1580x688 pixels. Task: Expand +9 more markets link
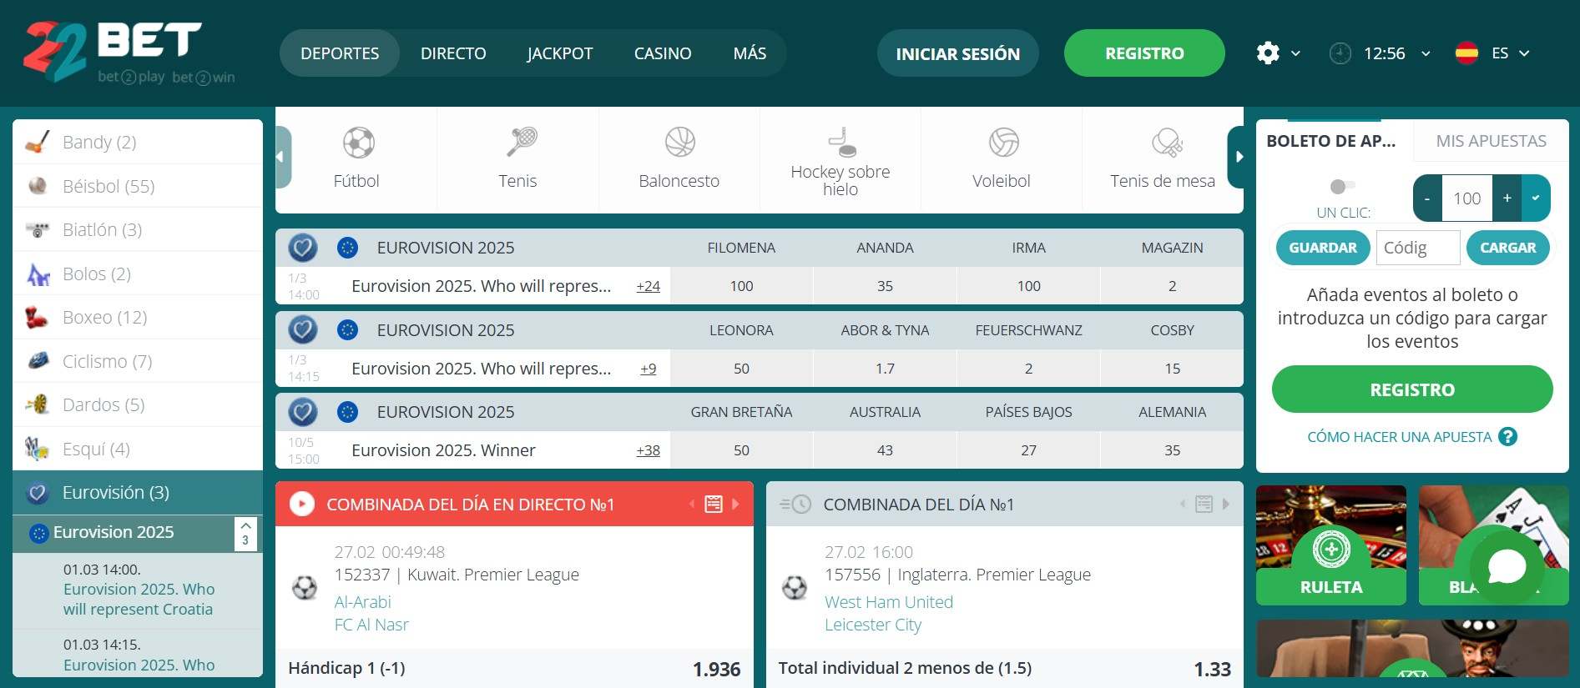tap(649, 369)
